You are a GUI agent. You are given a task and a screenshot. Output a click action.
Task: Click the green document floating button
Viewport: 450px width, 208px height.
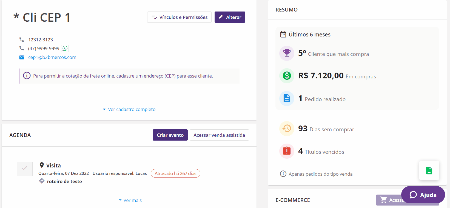pos(429,170)
